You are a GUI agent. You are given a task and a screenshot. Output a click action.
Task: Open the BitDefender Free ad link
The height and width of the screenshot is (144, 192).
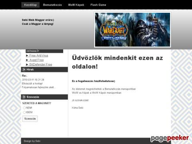[41, 64]
